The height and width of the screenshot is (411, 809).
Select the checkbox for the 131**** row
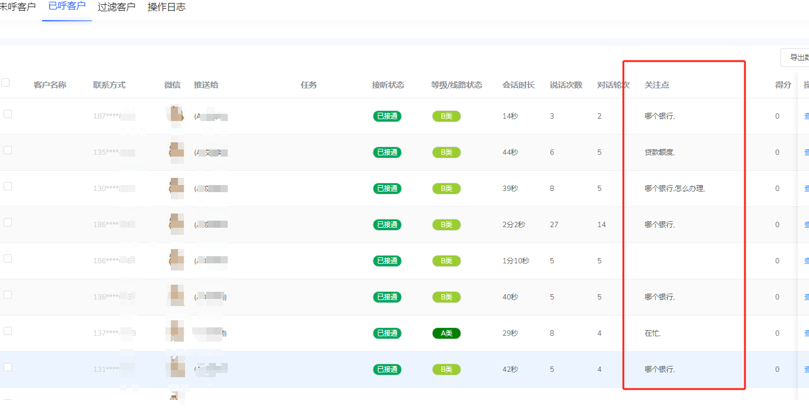(8, 367)
